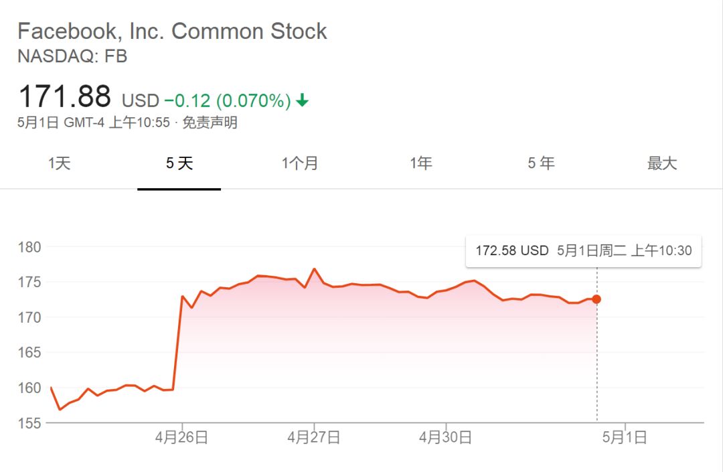The image size is (723, 472).
Task: Click the 4月27日 date axis label
Action: pyautogui.click(x=314, y=438)
